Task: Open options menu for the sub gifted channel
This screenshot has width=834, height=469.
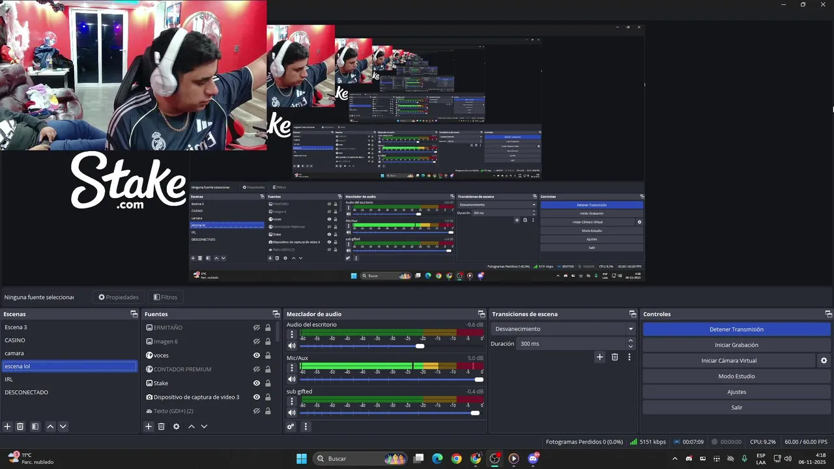Action: coord(292,401)
